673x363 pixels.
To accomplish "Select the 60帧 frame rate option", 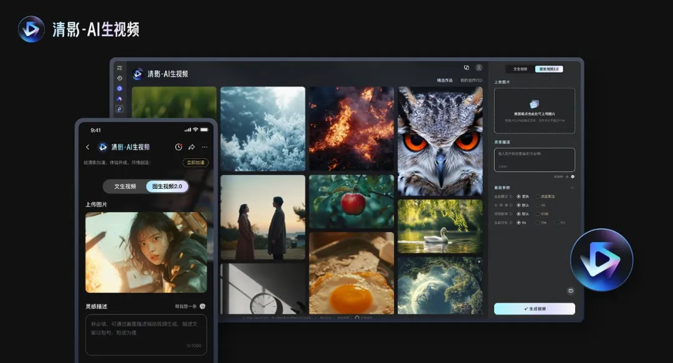I will click(x=538, y=214).
